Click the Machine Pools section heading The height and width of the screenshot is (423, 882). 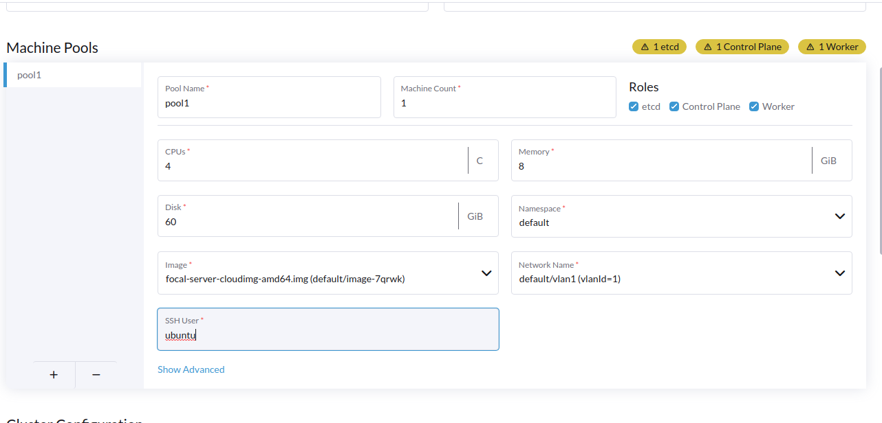pyautogui.click(x=52, y=47)
